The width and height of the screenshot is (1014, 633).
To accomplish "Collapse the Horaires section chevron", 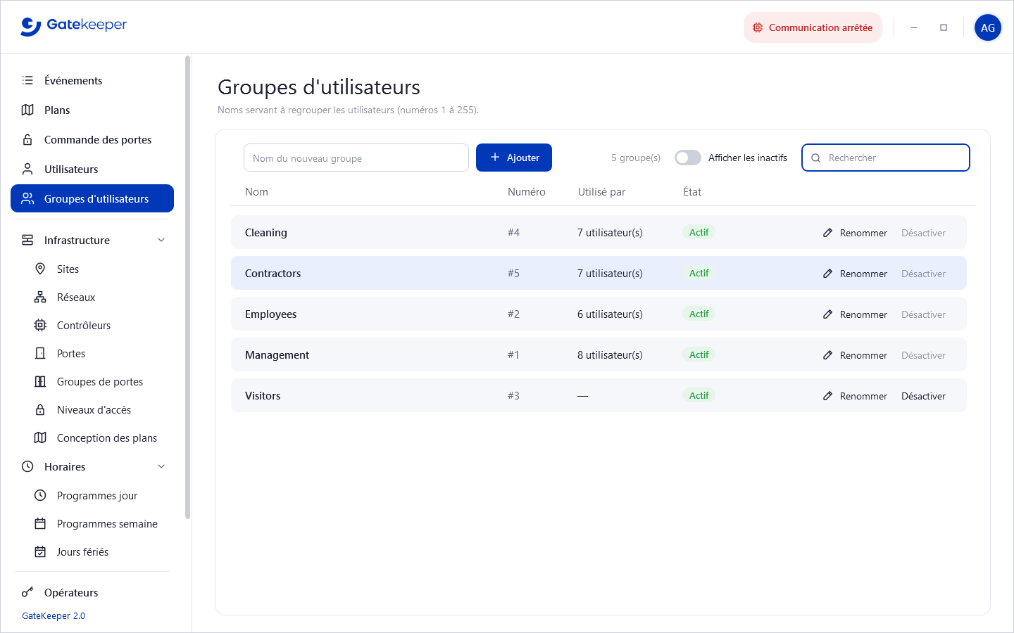I will tap(161, 466).
